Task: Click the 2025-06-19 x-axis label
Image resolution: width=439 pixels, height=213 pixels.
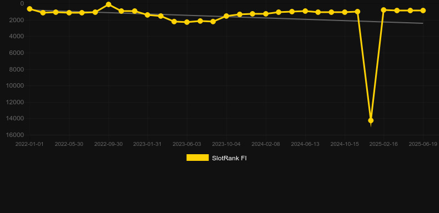Action: tap(423, 144)
